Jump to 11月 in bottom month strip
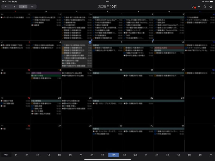This screenshot has width=215, height=161. point(124,155)
